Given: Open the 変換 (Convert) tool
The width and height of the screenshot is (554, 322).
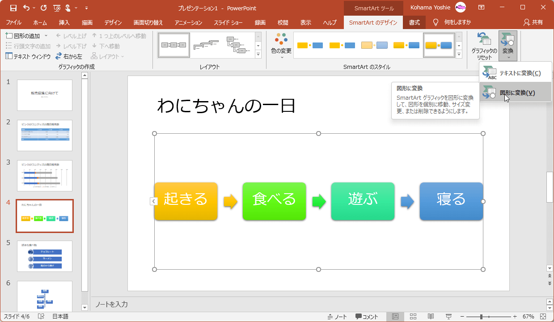Looking at the screenshot, I should click(507, 45).
